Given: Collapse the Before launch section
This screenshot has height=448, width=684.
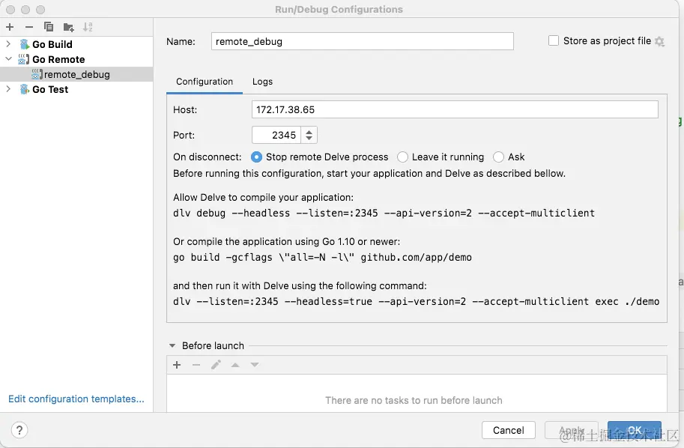Looking at the screenshot, I should point(172,345).
